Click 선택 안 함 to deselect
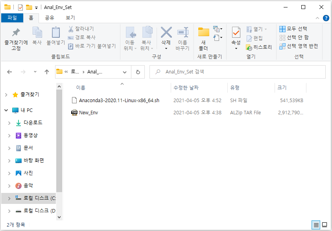 294,38
